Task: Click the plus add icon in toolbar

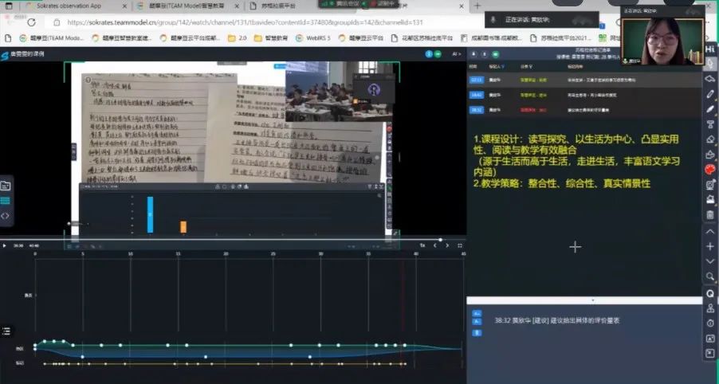Action: 710,245
